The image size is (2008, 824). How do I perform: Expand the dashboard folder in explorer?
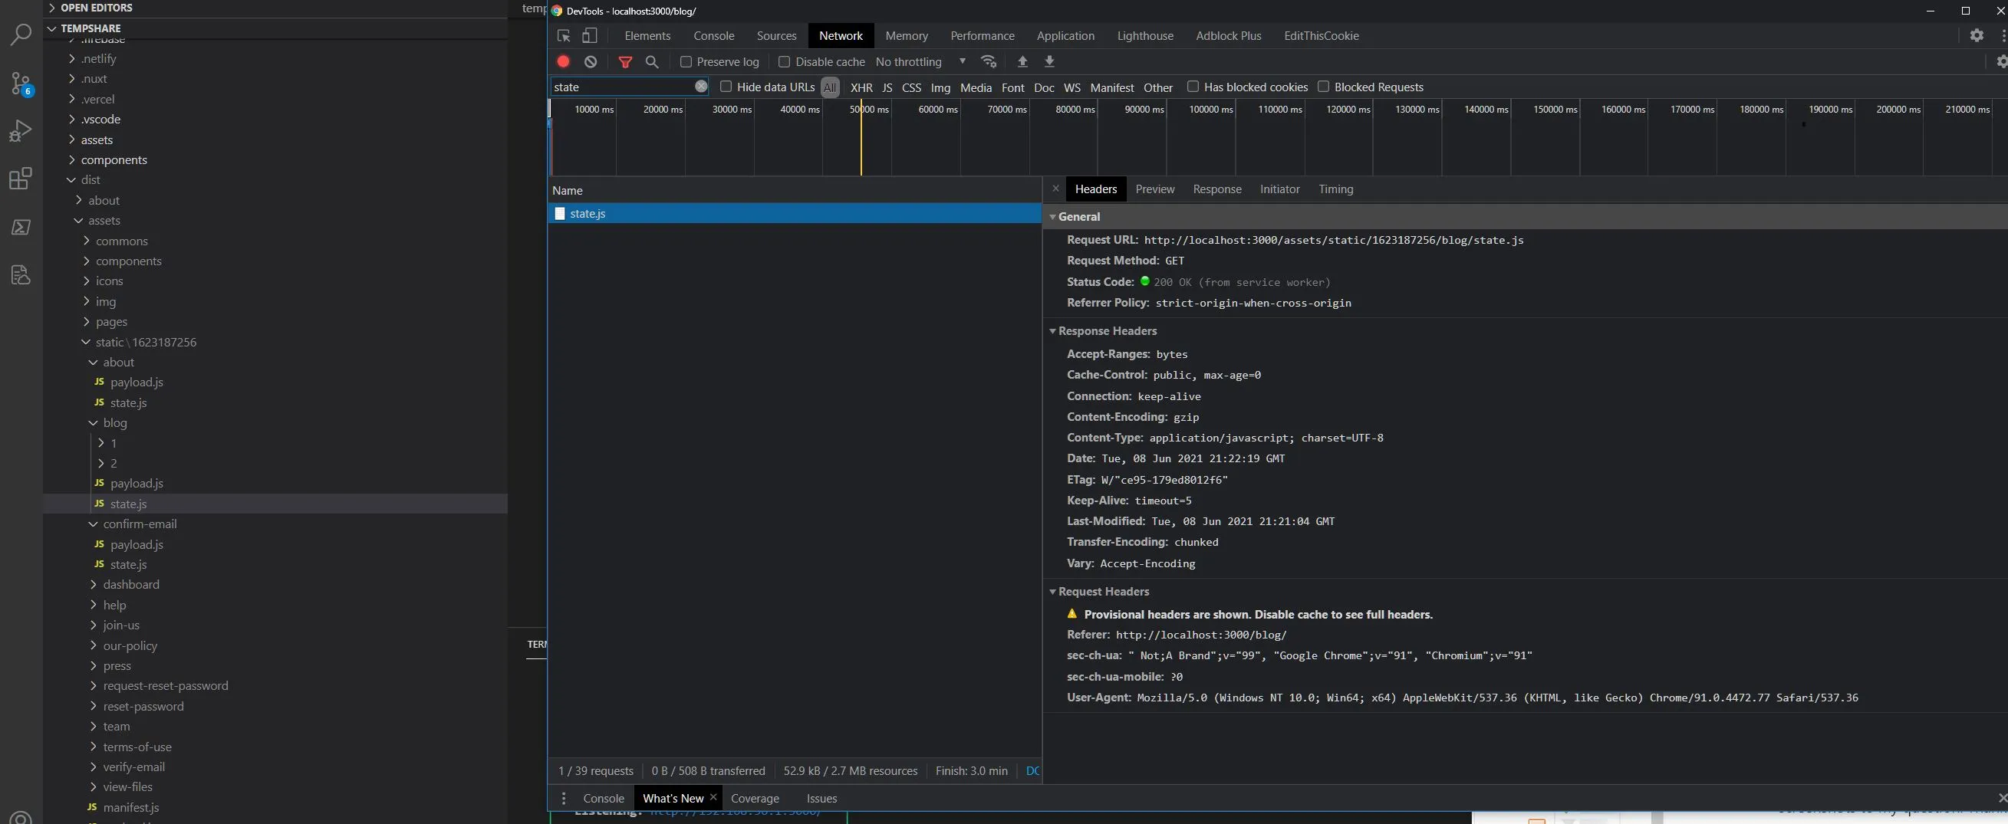tap(131, 584)
